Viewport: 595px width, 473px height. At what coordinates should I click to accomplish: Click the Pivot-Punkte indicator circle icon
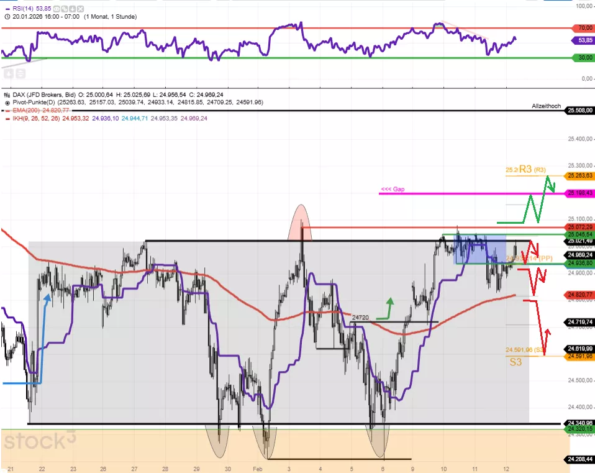(6, 101)
